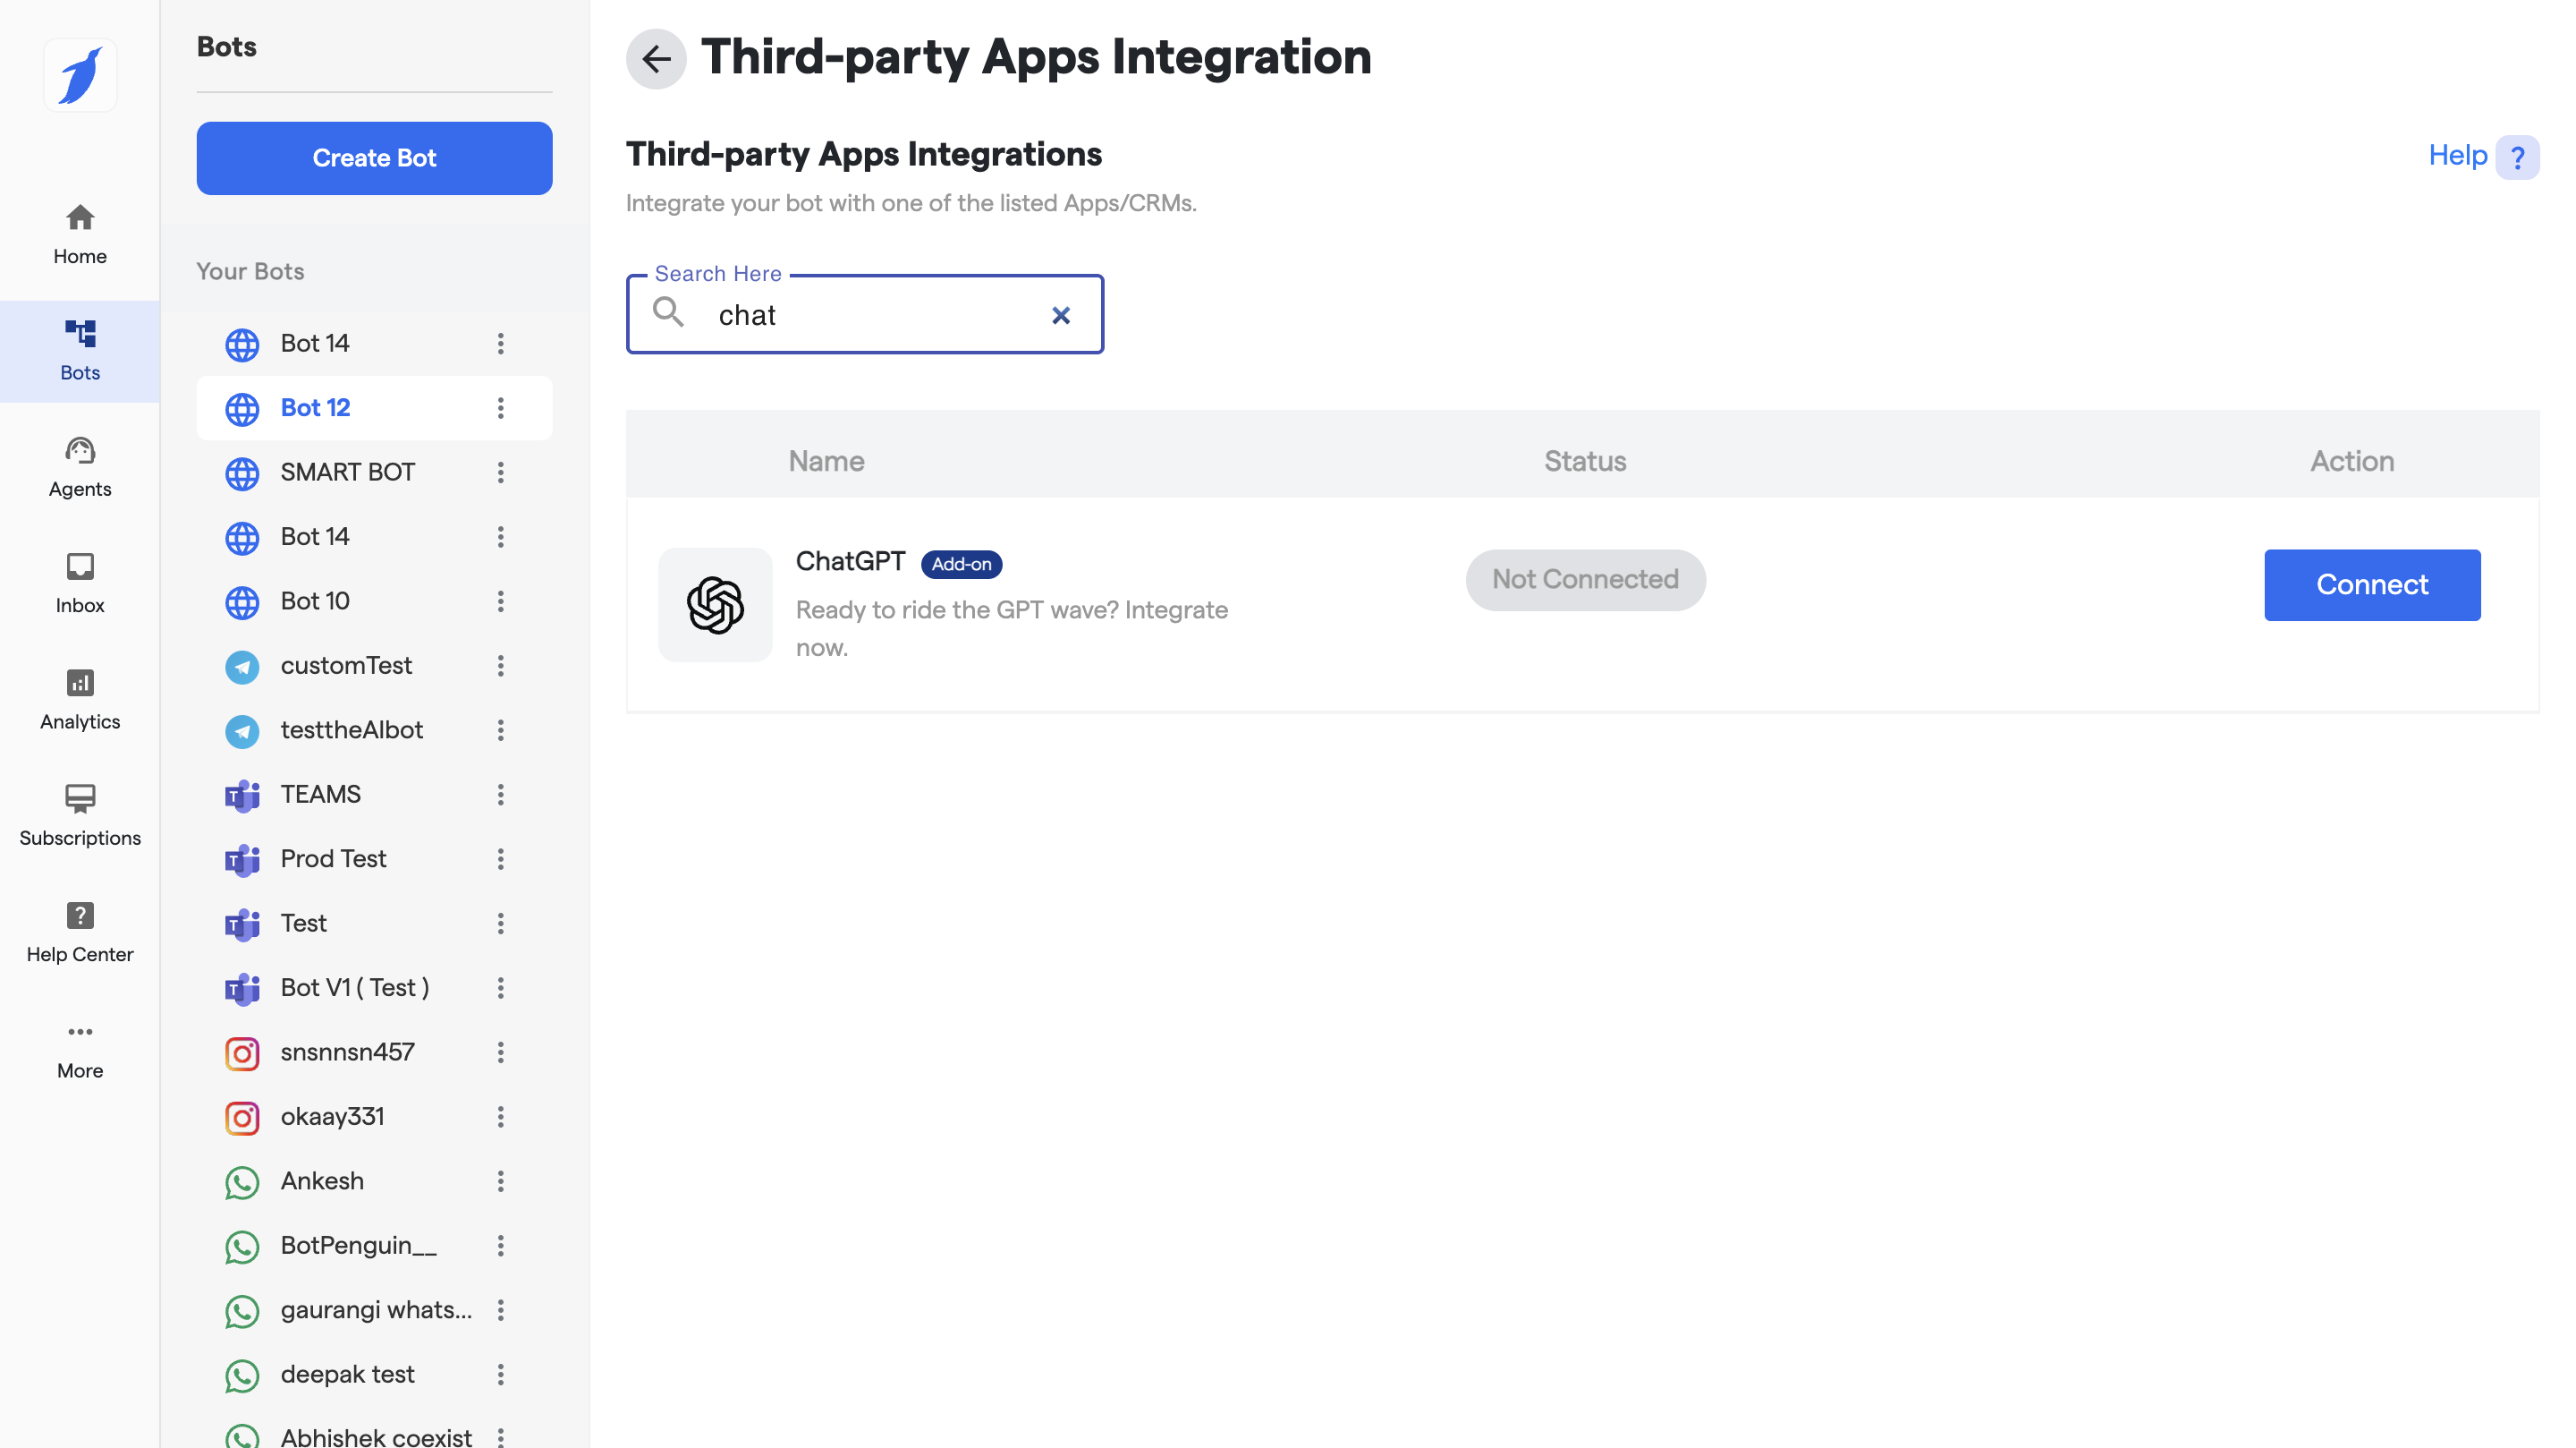Viewport: 2576px width, 1448px height.
Task: Open the Help Center sidebar icon
Action: point(80,931)
